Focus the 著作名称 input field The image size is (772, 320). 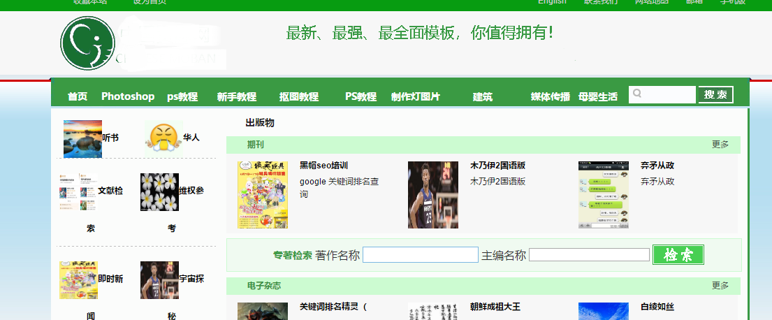[421, 255]
